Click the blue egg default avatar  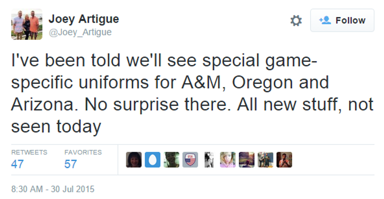click(152, 160)
